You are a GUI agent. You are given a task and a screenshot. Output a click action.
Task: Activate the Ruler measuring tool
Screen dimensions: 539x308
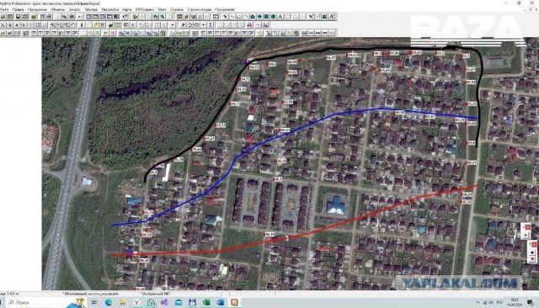[118, 24]
